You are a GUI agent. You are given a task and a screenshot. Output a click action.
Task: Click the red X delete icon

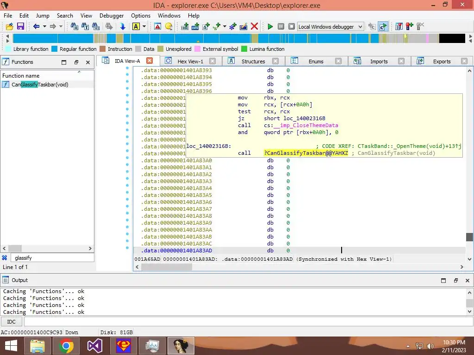pos(255,26)
